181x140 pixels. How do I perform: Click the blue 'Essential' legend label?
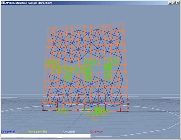8,132
